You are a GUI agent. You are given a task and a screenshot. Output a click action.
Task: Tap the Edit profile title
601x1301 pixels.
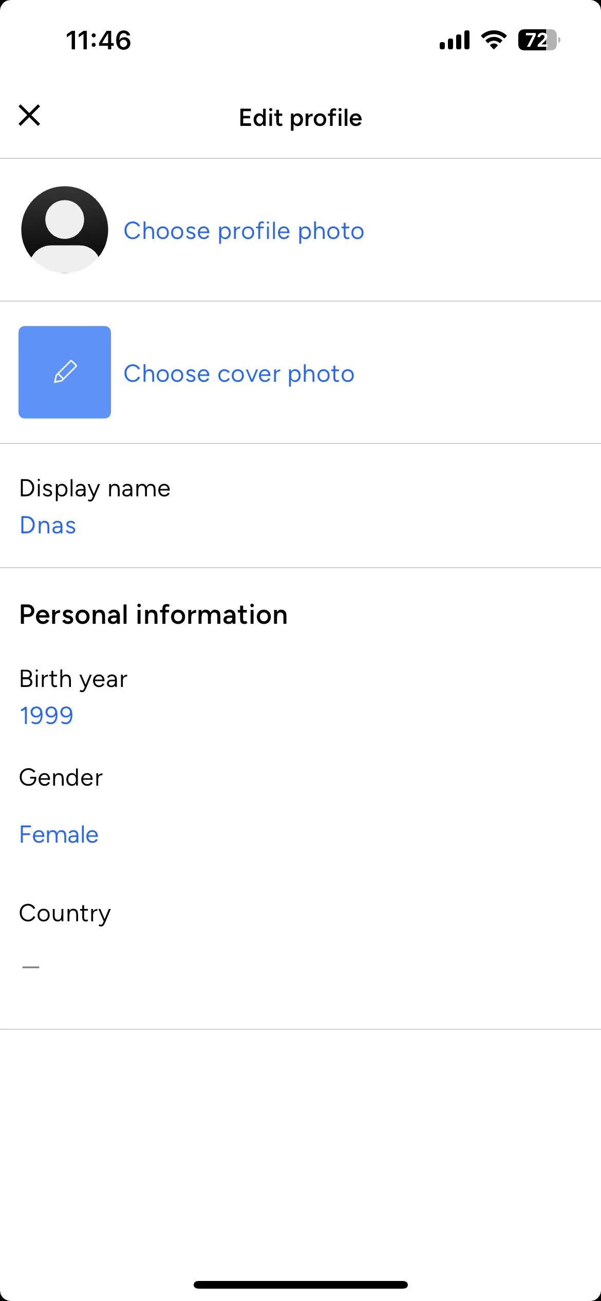(300, 118)
